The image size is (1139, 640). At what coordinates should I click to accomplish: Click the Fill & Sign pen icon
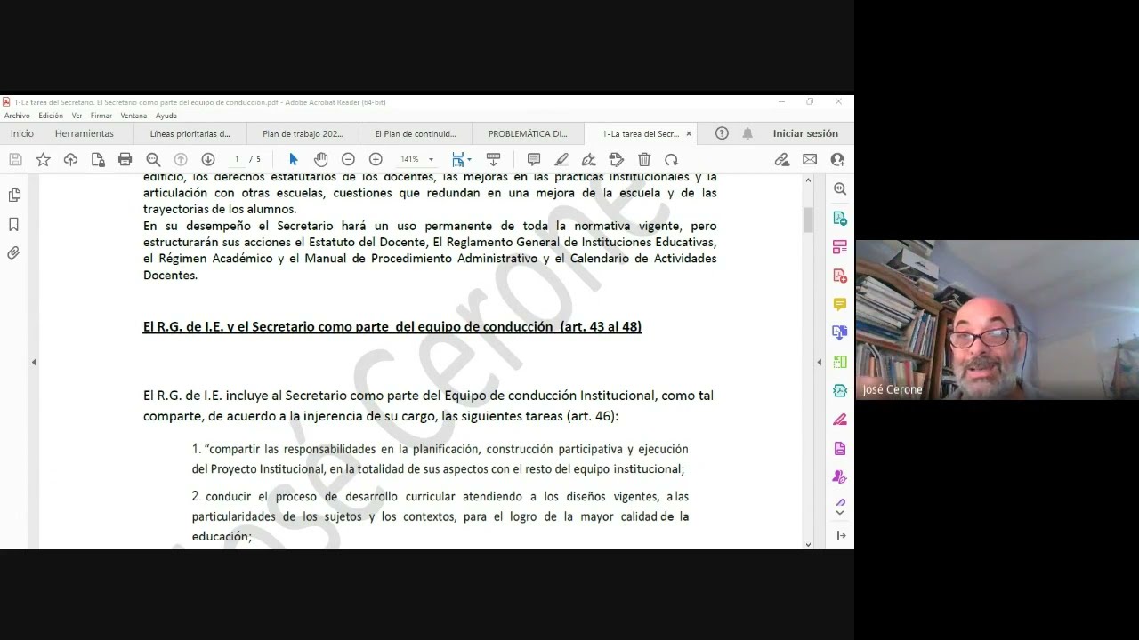click(x=588, y=159)
